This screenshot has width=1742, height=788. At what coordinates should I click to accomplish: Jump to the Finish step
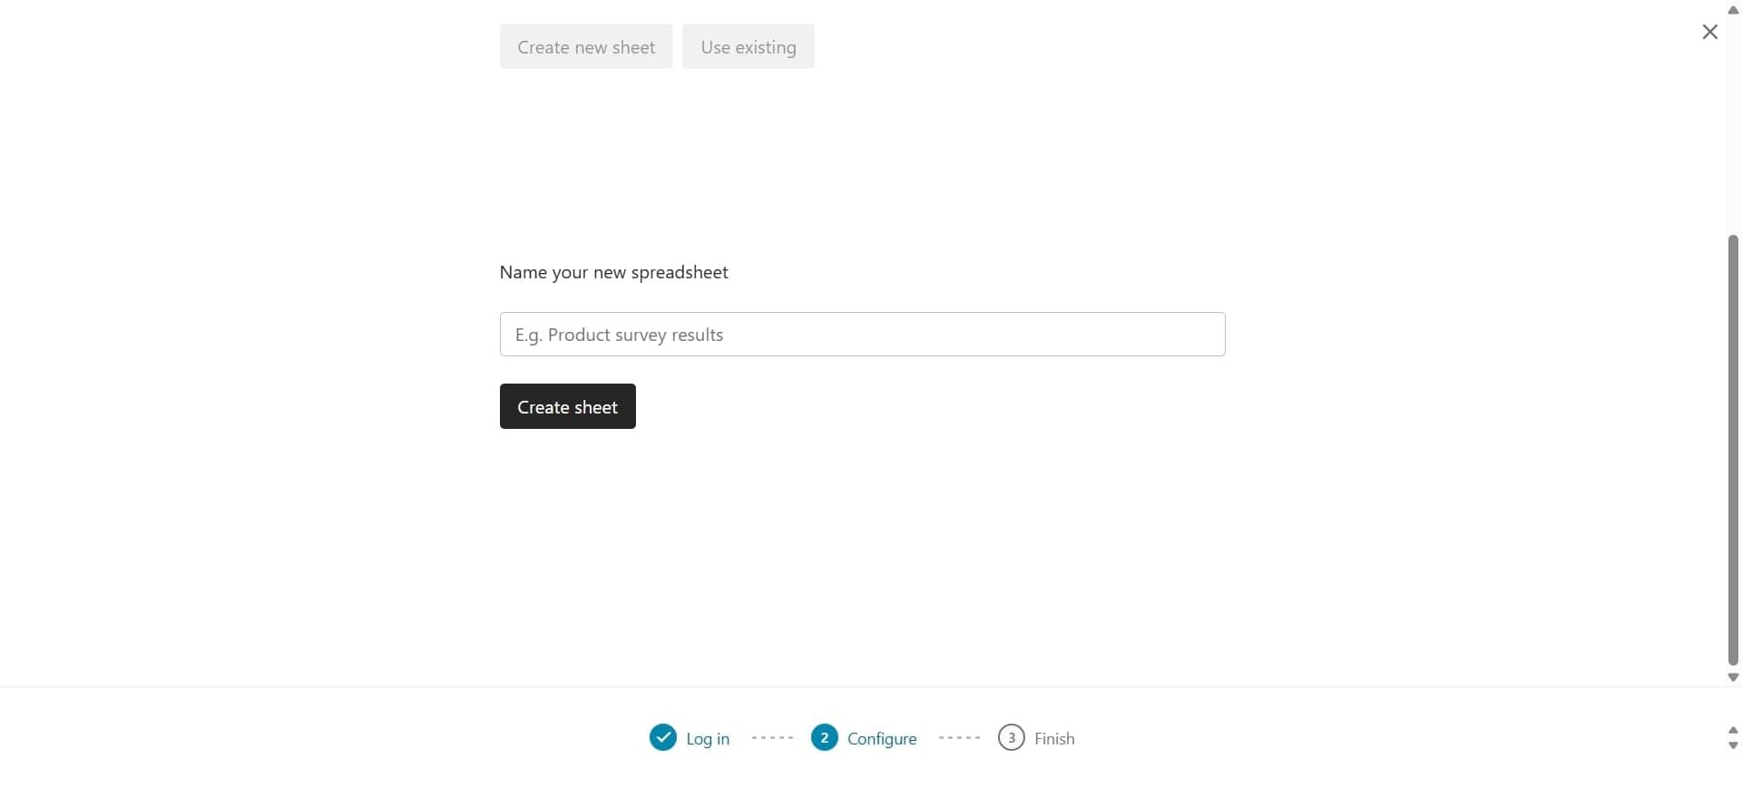coord(1054,738)
